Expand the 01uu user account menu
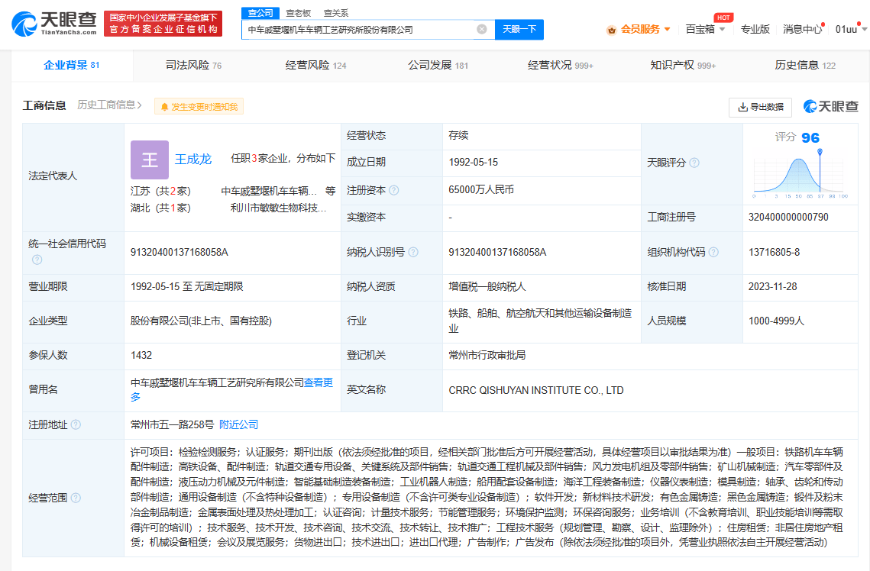The height and width of the screenshot is (571, 870). (851, 29)
